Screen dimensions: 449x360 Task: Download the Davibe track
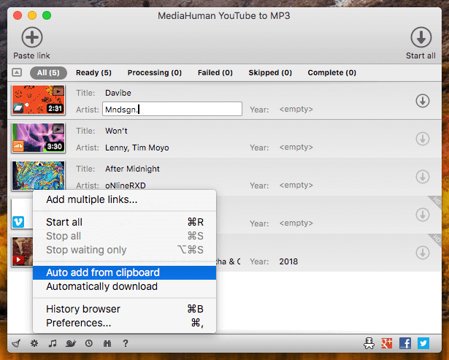pyautogui.click(x=423, y=101)
